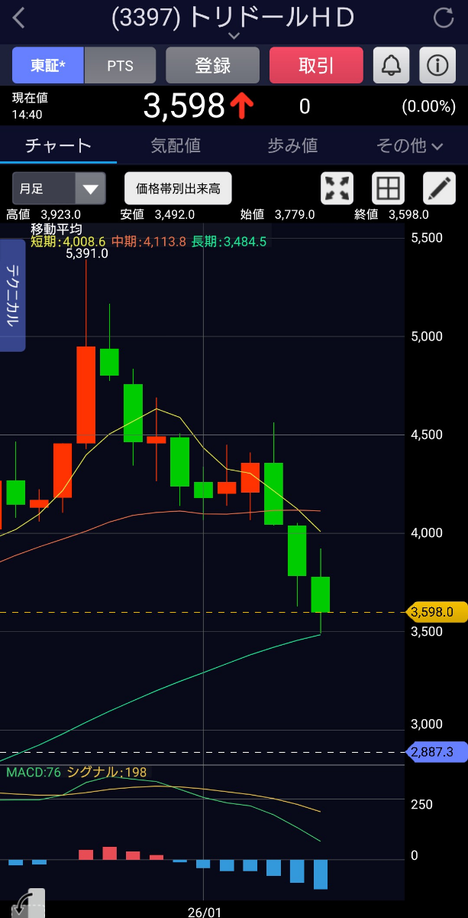Switch to PTS market
The image size is (468, 918).
(120, 66)
